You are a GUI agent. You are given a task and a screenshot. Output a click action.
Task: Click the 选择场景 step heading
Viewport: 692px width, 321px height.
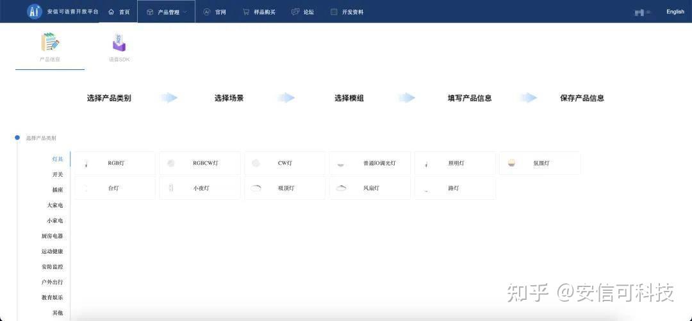pyautogui.click(x=229, y=98)
